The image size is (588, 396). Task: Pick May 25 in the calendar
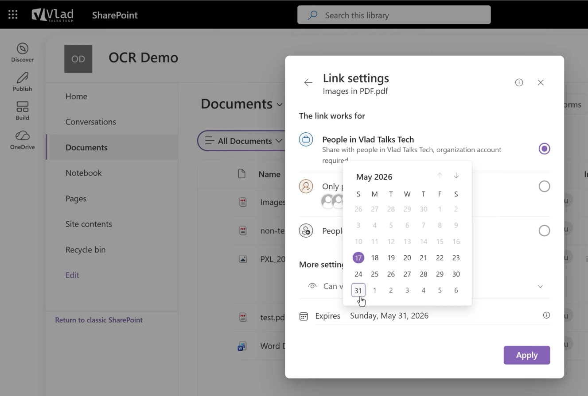(x=375, y=274)
